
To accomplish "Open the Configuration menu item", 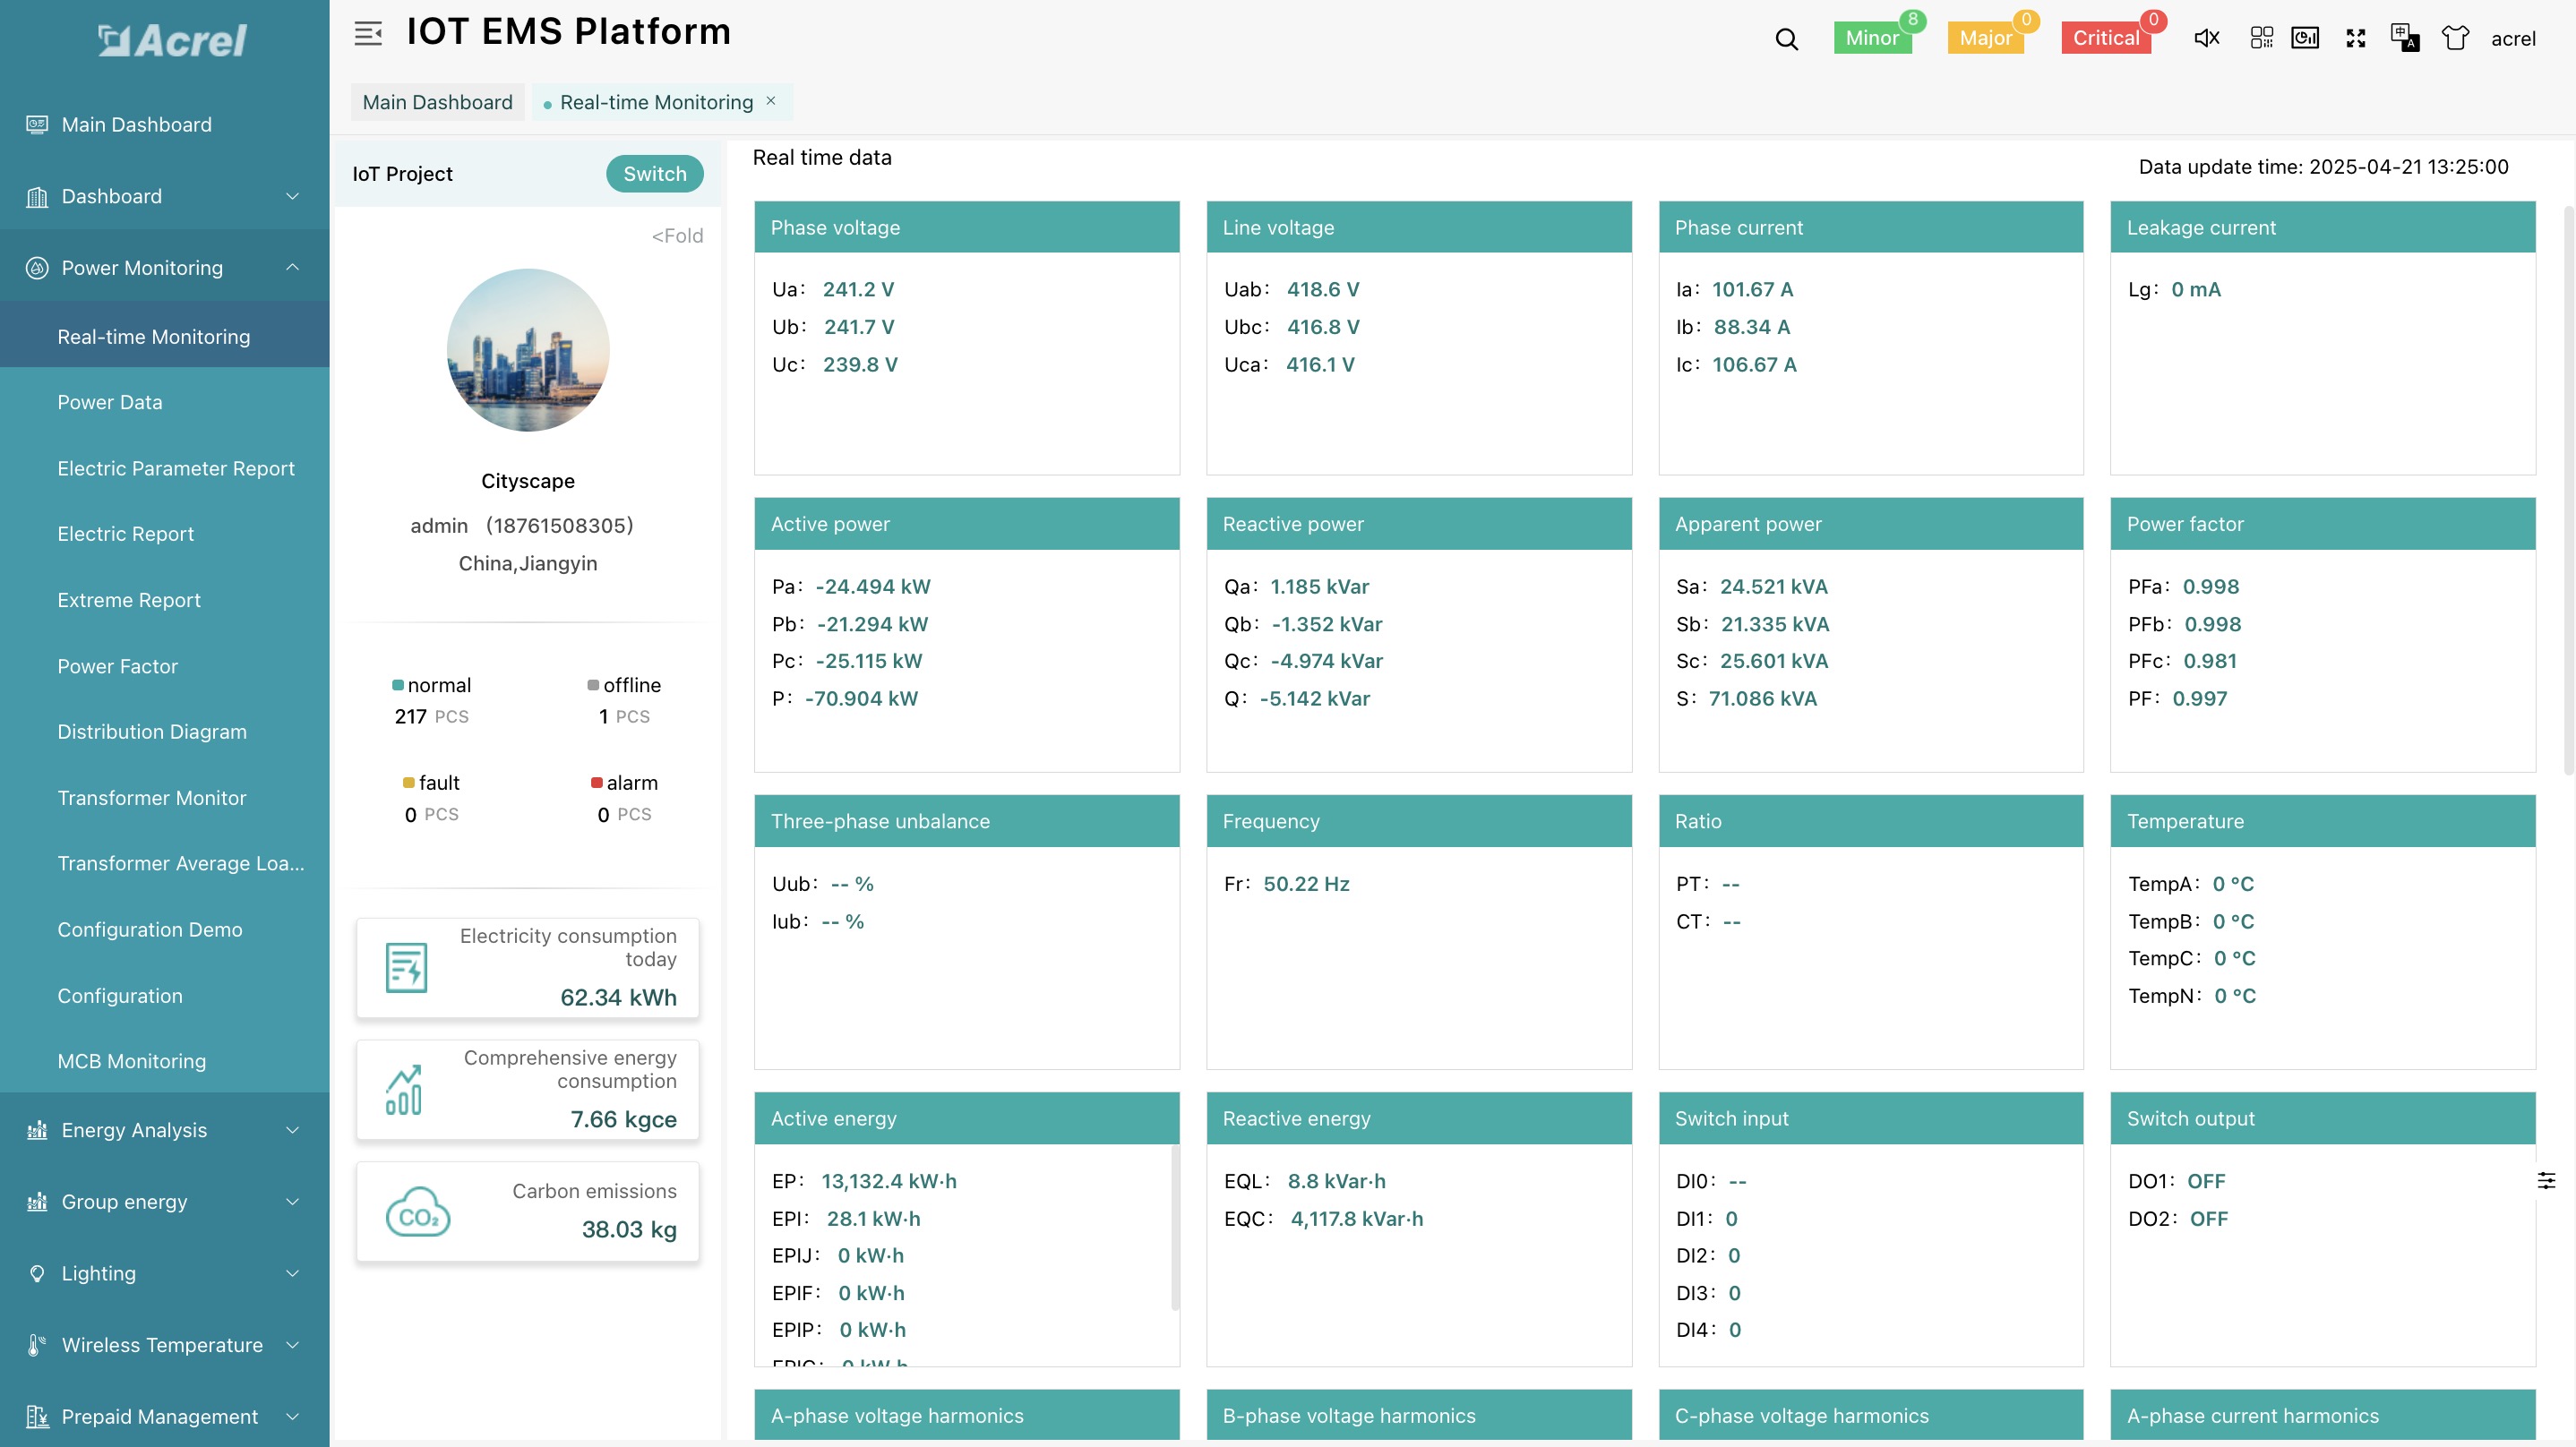I will coord(165,995).
